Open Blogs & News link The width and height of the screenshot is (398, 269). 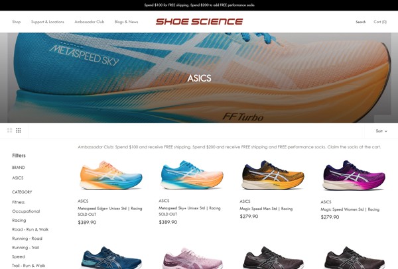click(126, 22)
